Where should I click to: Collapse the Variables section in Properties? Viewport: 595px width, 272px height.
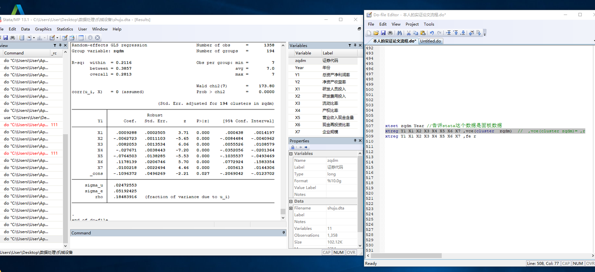click(291, 154)
